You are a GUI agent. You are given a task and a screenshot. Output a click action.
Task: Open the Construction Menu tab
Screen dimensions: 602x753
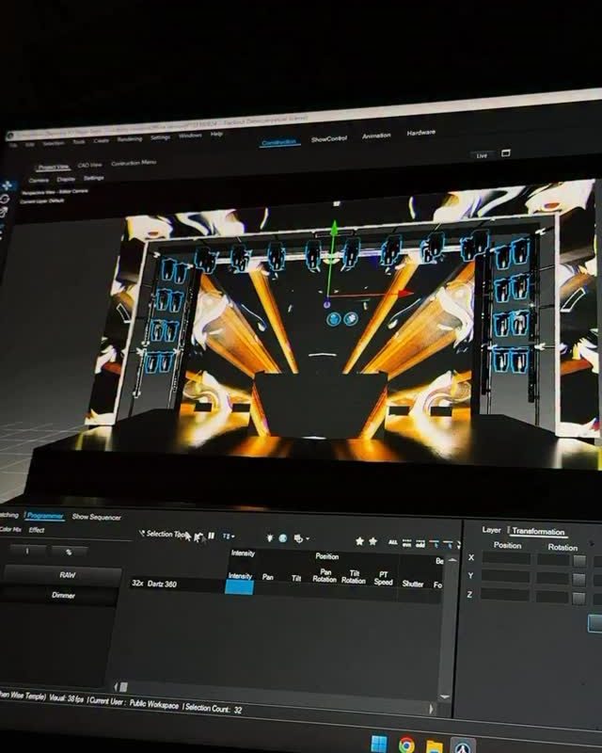tap(134, 163)
